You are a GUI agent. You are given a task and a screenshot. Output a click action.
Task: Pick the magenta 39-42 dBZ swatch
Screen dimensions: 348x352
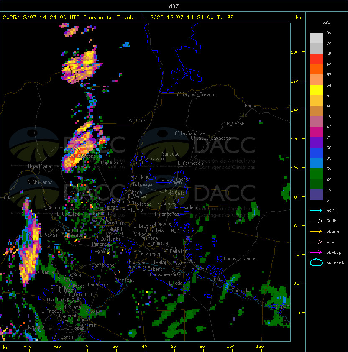316,132
